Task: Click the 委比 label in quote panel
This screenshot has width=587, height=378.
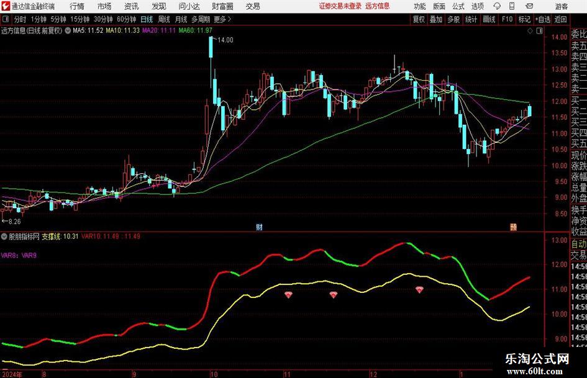Action: (579, 34)
